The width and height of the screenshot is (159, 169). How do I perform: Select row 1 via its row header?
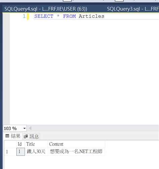click(x=10, y=152)
